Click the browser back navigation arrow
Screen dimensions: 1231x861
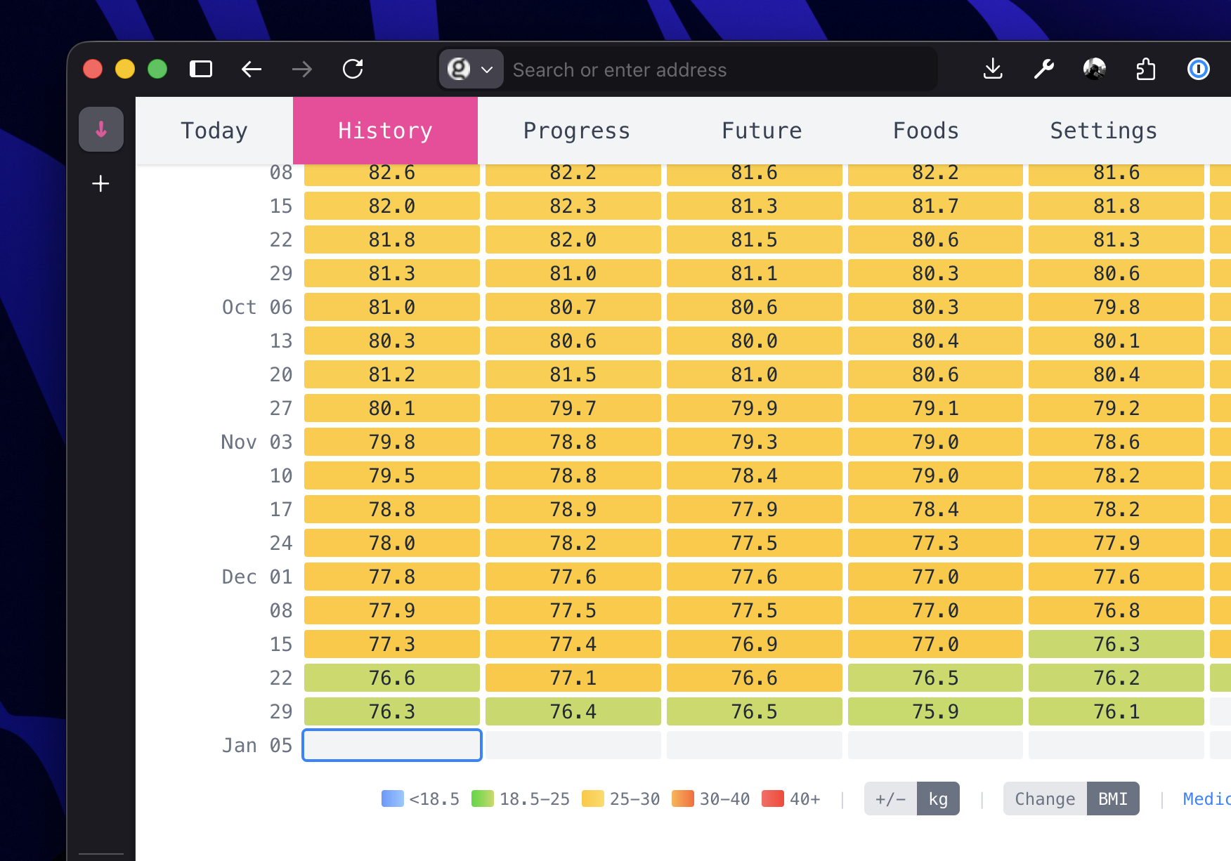tap(251, 69)
